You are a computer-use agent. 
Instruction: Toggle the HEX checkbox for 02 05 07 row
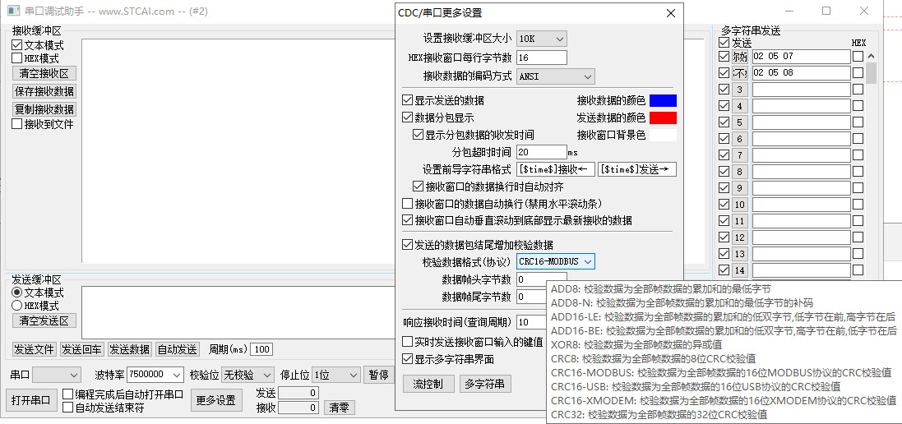point(858,57)
